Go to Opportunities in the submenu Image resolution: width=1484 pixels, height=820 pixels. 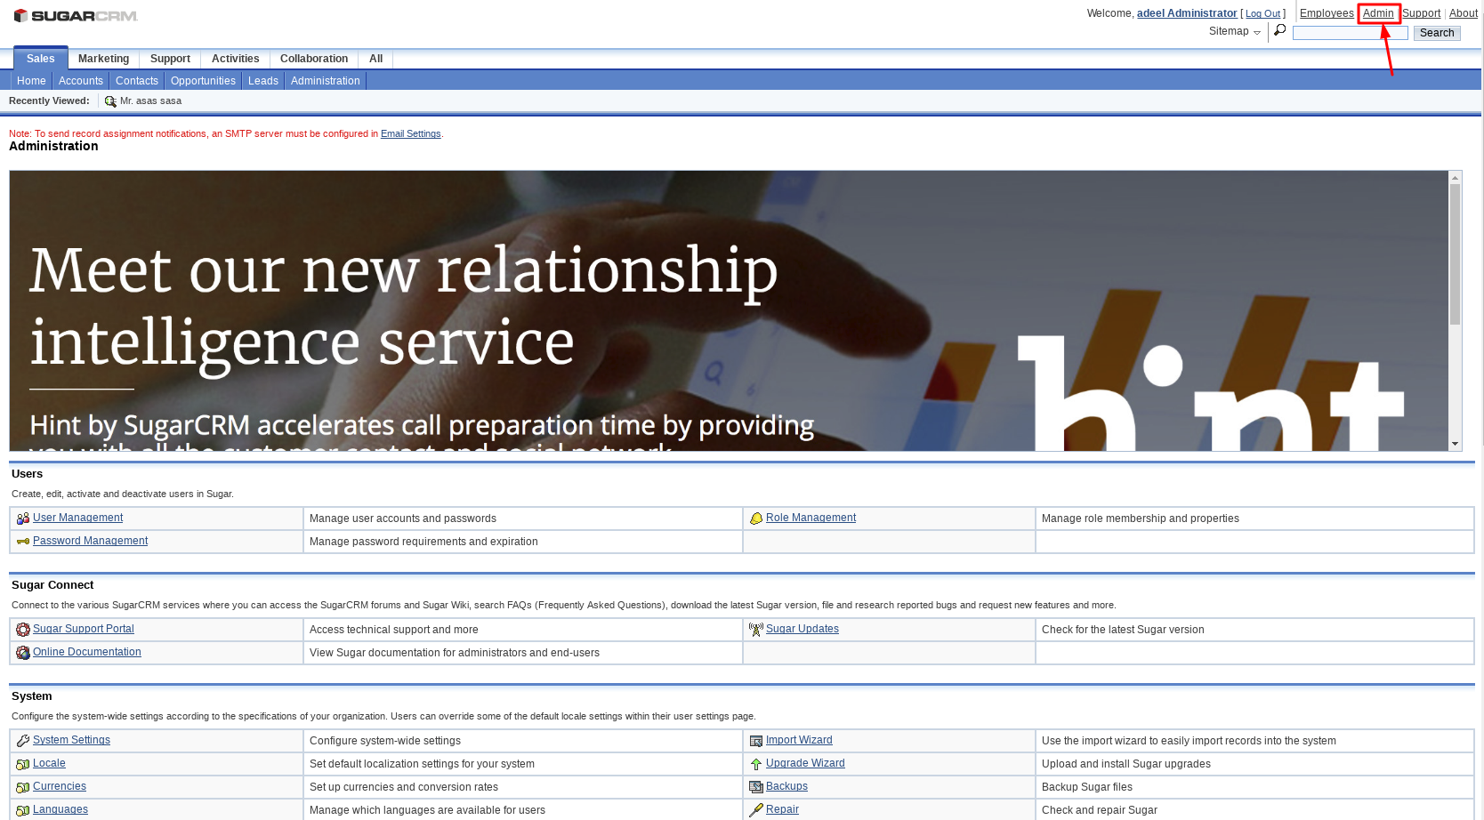coord(203,81)
